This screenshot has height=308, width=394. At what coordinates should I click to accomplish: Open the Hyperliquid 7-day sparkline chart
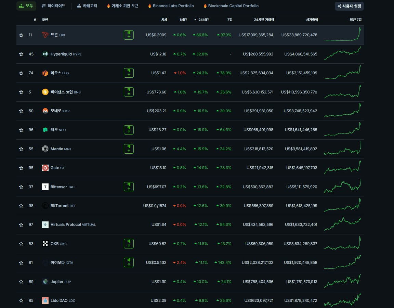[342, 53]
